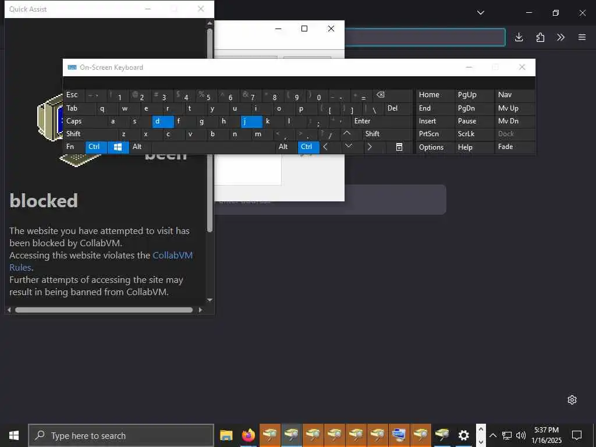Open the On-Screen Keyboard taskbar icon
Screen dimensions: 596x447
399,435
